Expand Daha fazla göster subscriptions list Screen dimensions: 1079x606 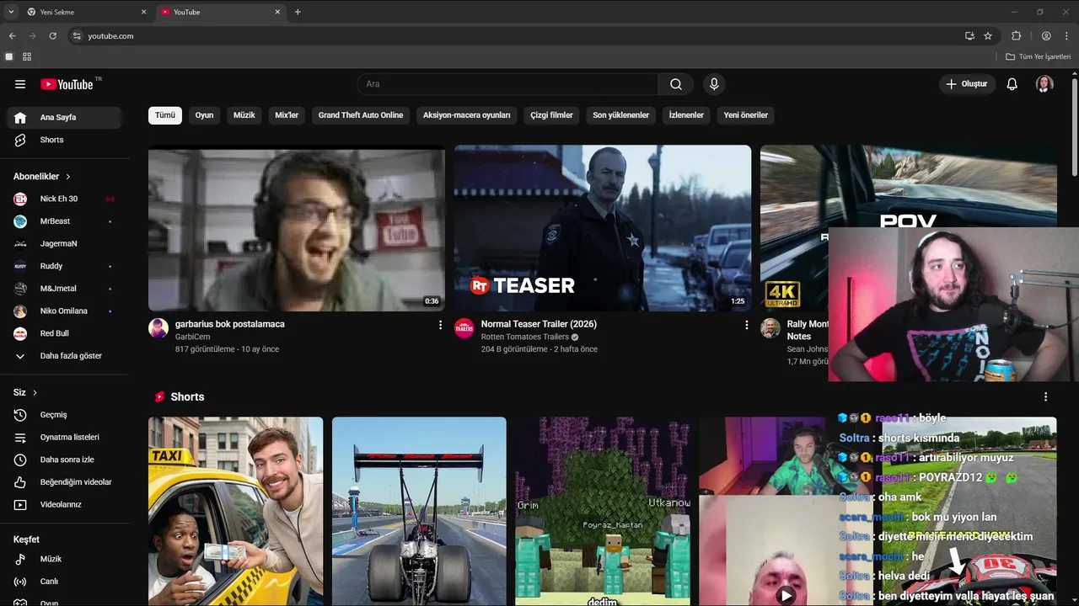[x=64, y=356]
